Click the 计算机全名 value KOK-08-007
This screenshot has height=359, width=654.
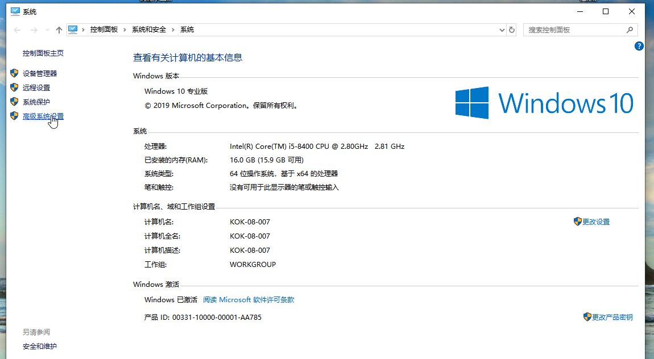tap(250, 236)
